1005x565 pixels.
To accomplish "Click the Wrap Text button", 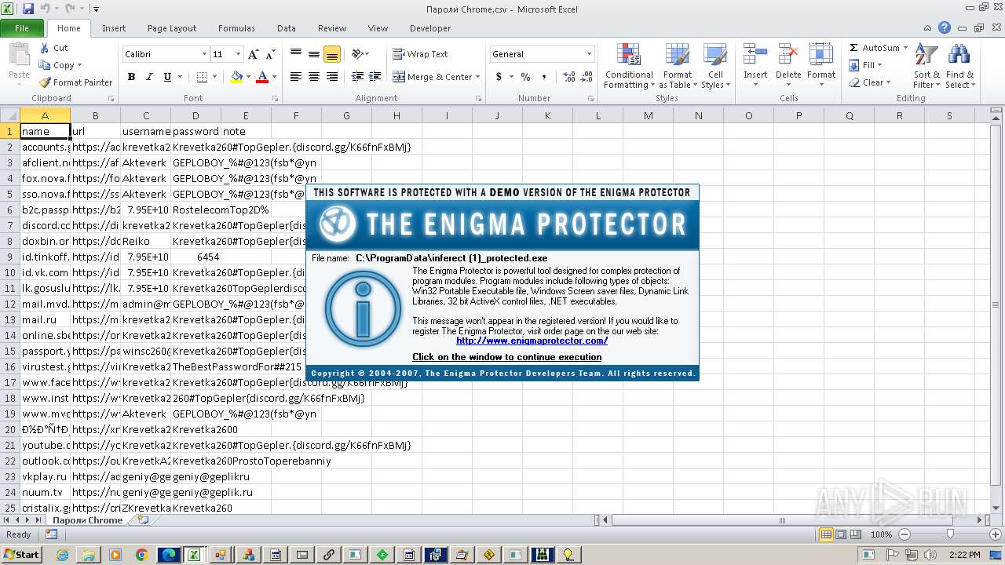I will [x=420, y=54].
